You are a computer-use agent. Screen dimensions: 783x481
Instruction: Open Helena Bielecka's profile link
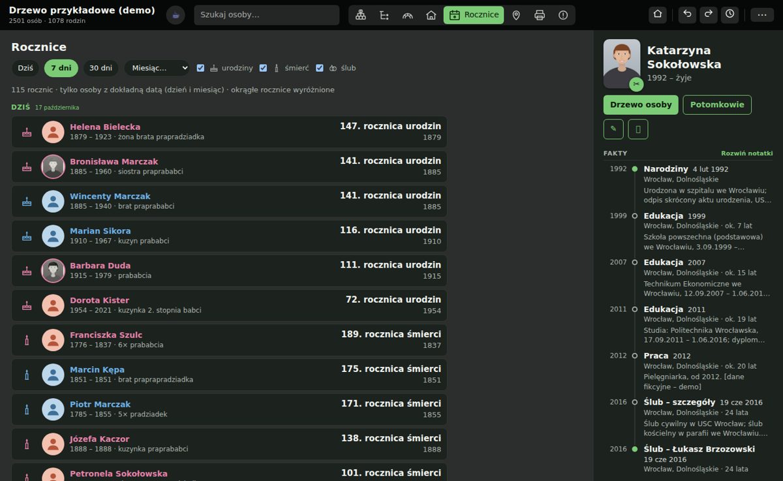pos(105,127)
